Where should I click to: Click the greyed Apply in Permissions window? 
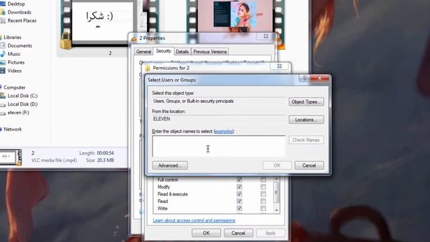pos(270,233)
